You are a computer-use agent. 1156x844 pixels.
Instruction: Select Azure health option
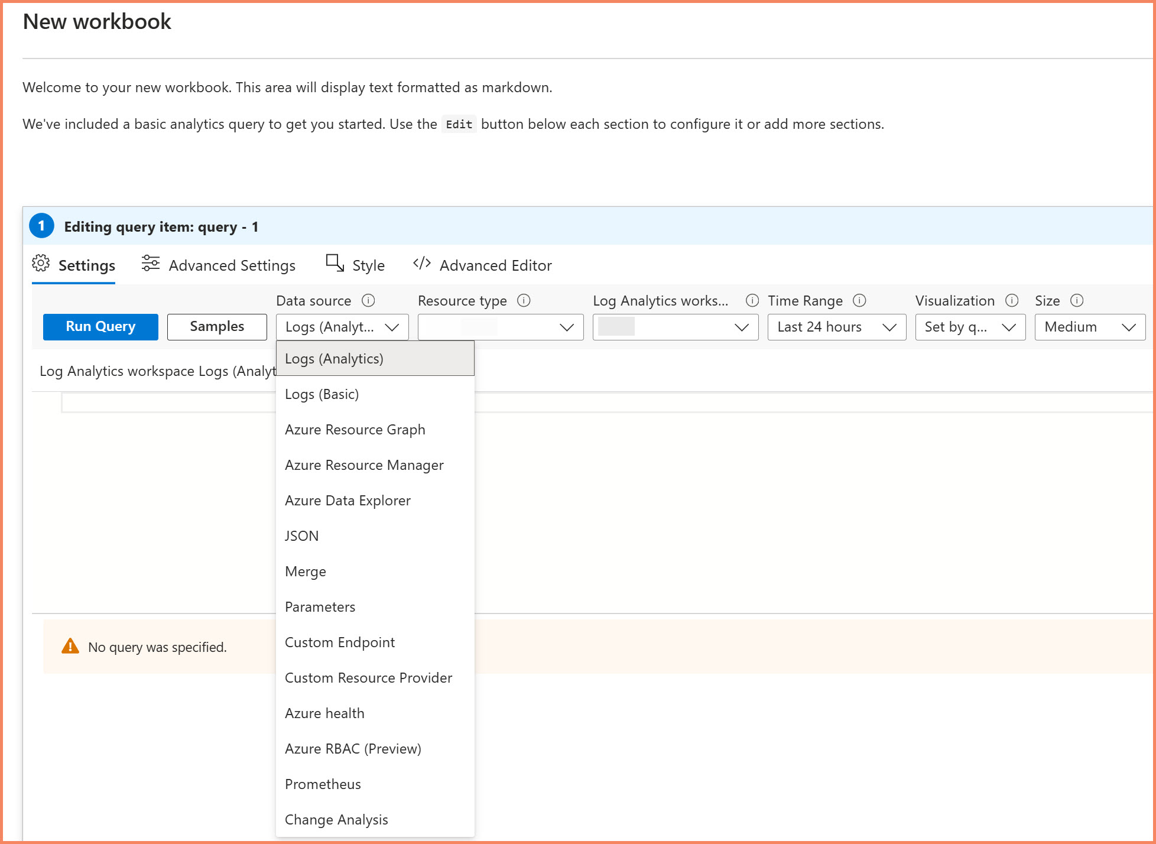tap(375, 713)
